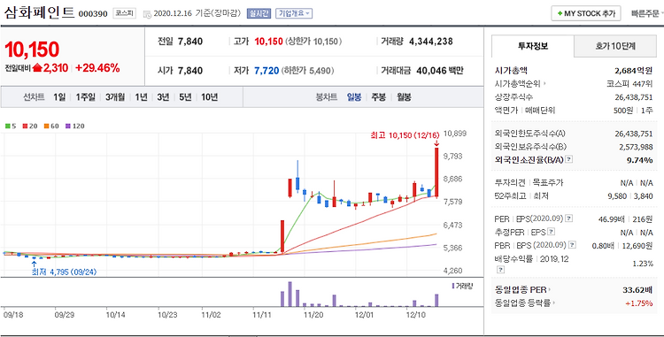Click help icon next to 추정PER EPS
The image size is (664, 337).
coord(551,232)
